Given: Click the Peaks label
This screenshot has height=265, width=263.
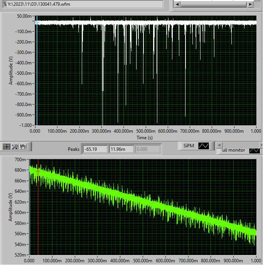Looking at the screenshot, I should 74,149.
